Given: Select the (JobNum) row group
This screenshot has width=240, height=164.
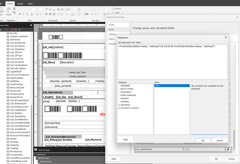Looking at the screenshot, I should (x=41, y=155).
